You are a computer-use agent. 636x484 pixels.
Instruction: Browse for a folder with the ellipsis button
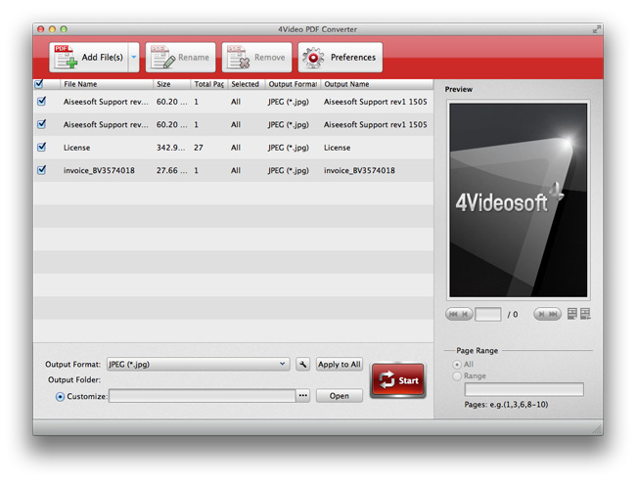pyautogui.click(x=303, y=396)
